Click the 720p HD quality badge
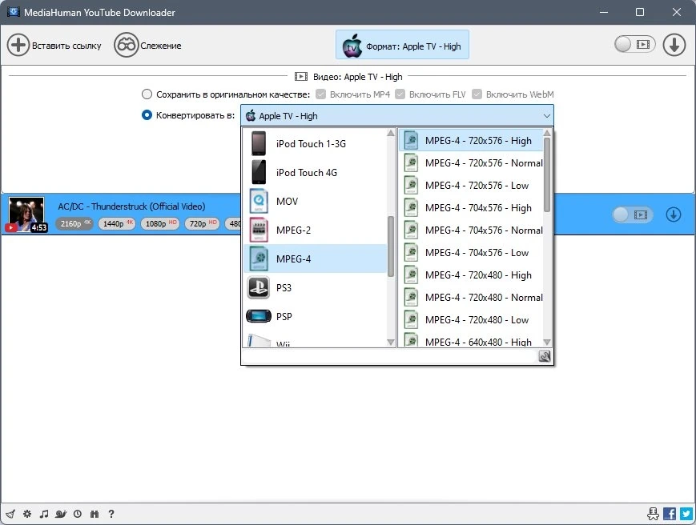Viewport: 696px width, 525px height. (203, 223)
